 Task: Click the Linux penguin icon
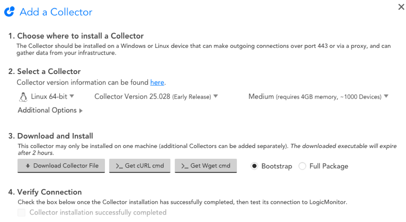click(x=23, y=97)
